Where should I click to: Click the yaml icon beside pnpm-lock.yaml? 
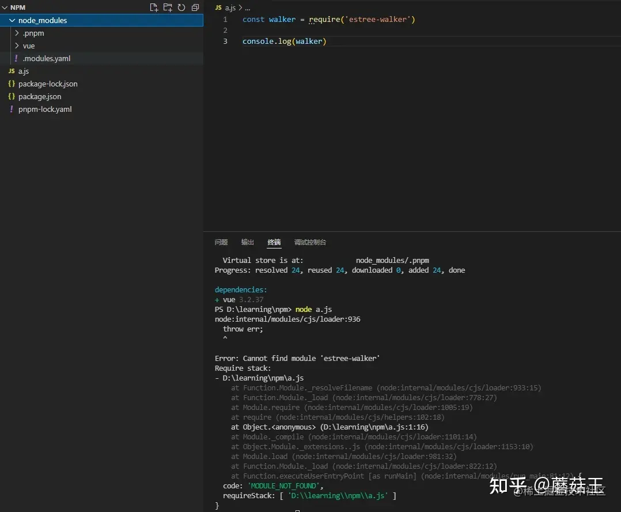12,109
